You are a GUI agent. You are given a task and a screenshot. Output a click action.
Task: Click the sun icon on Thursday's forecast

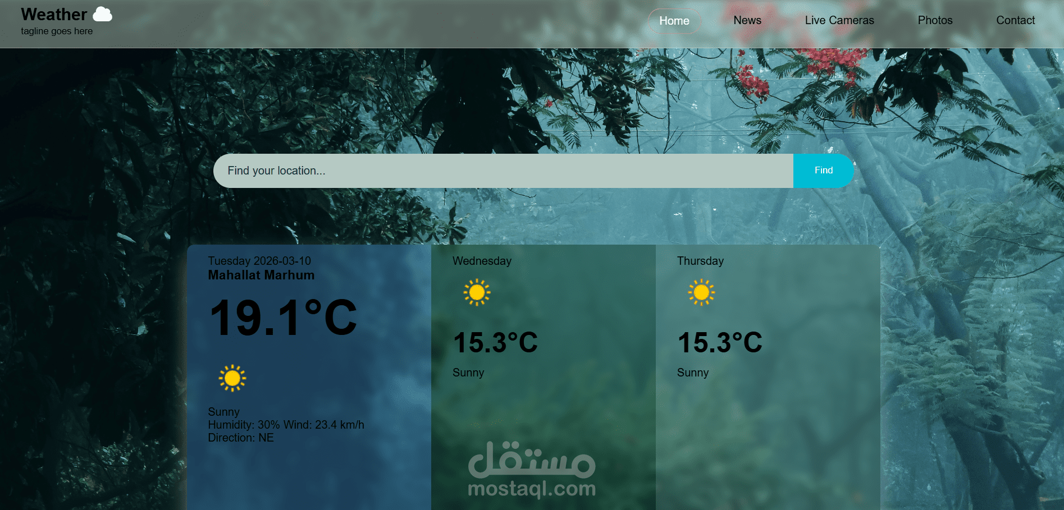tap(701, 292)
